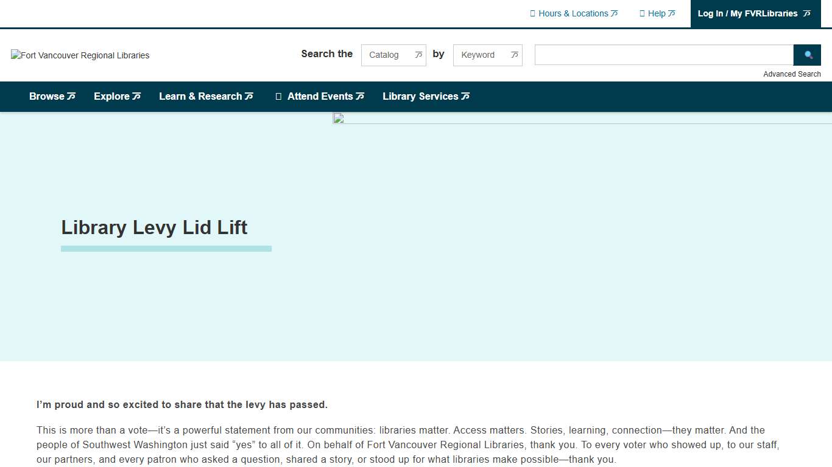Click Log In / My FVRLibraries
Screen dimensions: 832x467
coord(748,13)
